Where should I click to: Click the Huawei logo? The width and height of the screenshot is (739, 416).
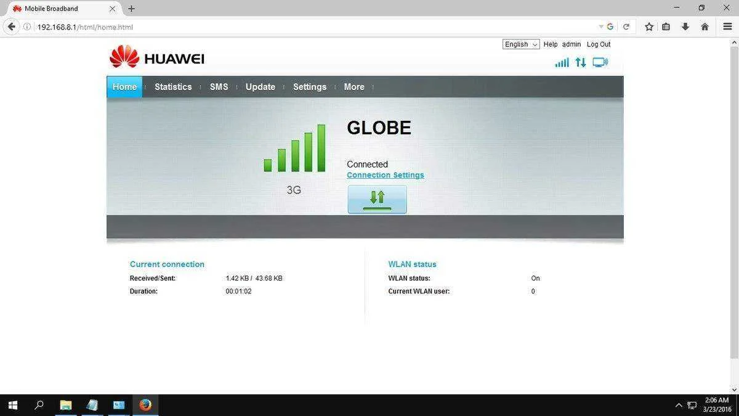coord(156,58)
